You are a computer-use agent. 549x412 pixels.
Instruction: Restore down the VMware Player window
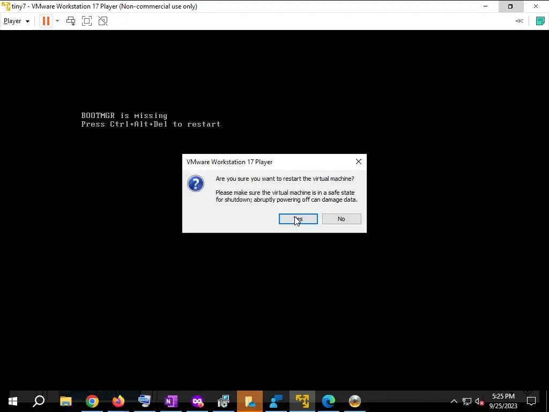[510, 6]
